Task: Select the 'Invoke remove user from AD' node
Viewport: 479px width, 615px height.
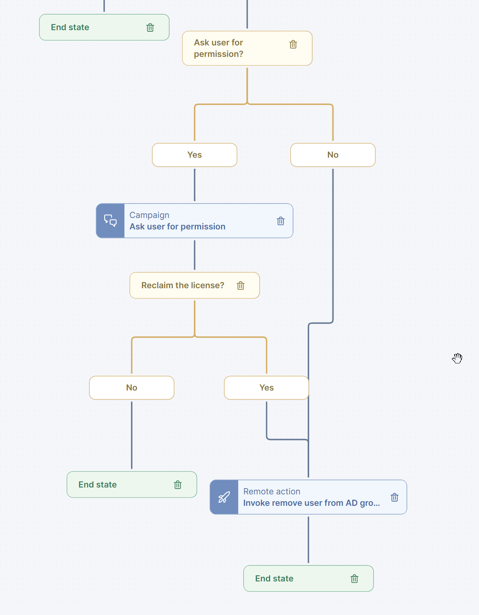Action: pyautogui.click(x=311, y=497)
